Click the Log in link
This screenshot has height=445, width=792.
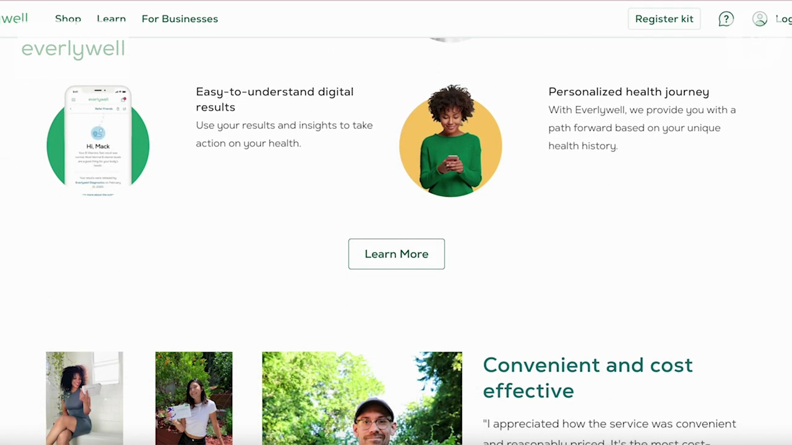click(783, 19)
